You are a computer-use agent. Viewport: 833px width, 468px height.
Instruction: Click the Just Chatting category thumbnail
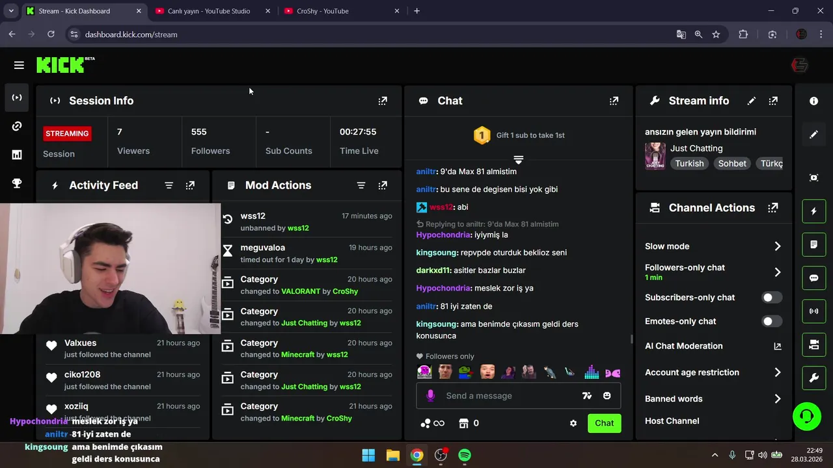655,156
